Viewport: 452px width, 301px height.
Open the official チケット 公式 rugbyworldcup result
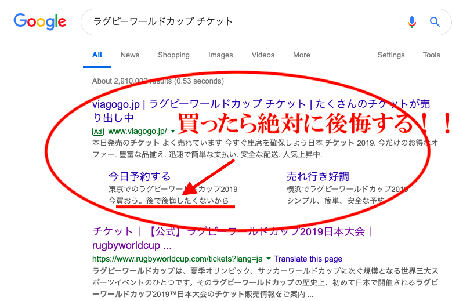(232, 238)
